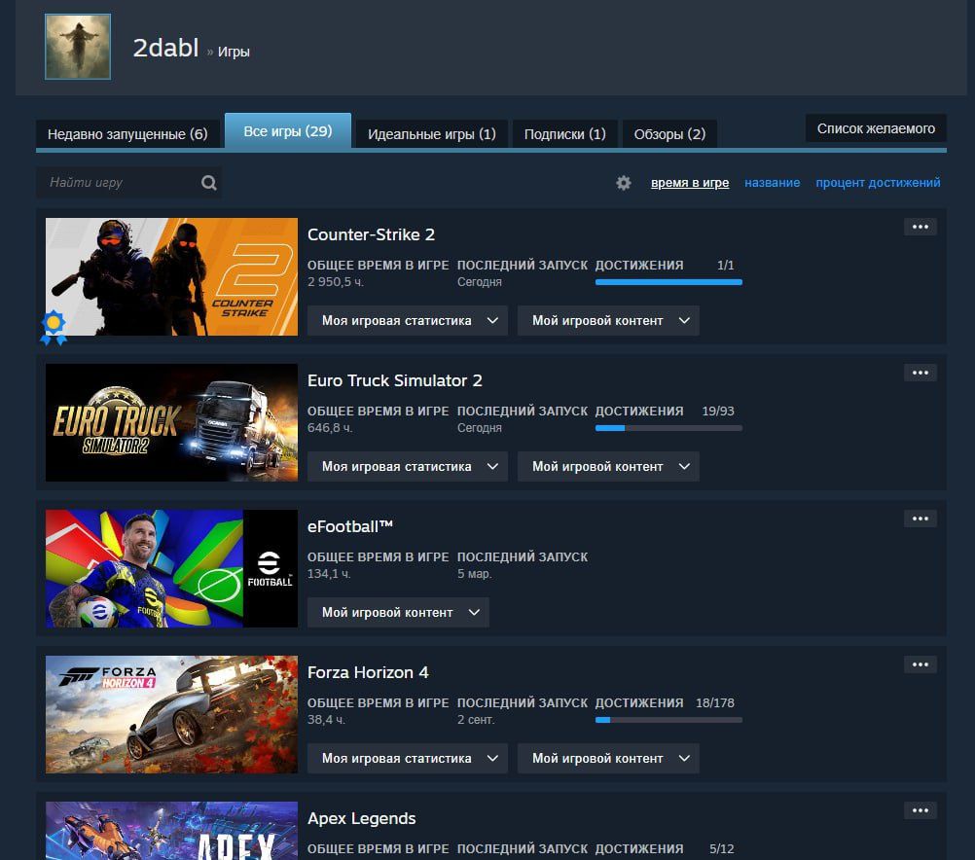Image resolution: width=975 pixels, height=860 pixels.
Task: Select the Все игры (29) tab
Action: 288,131
